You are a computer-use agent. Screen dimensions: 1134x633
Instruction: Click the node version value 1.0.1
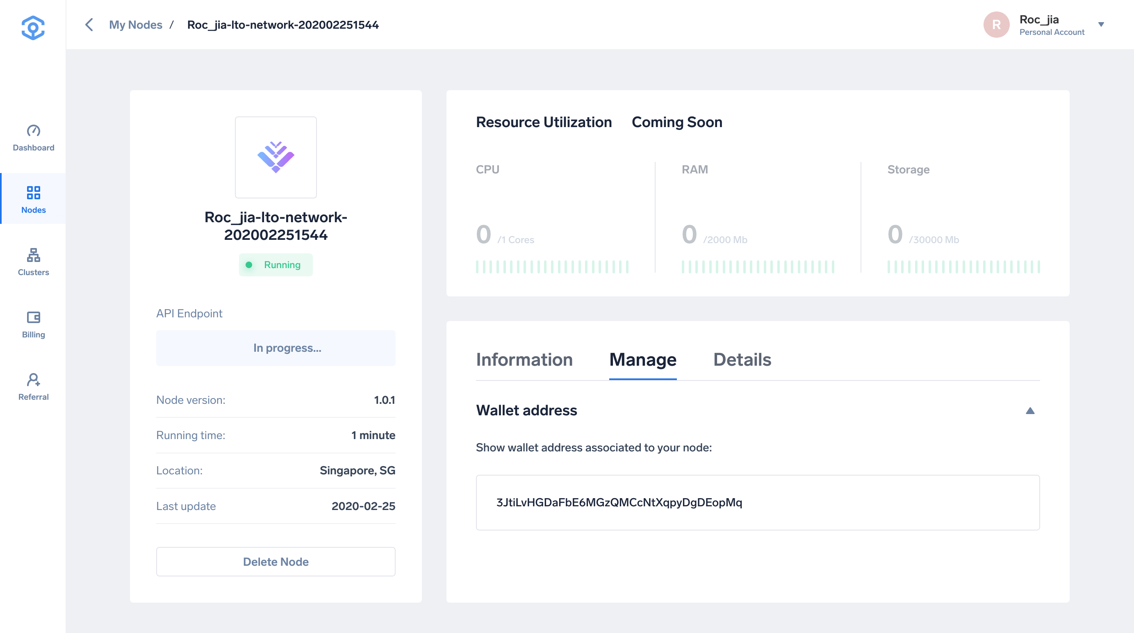(384, 400)
